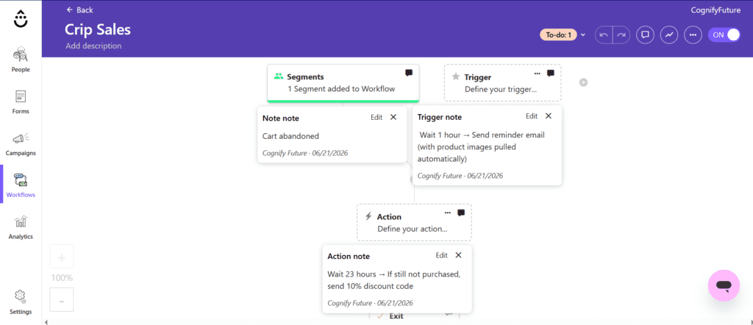Toggle the workflow ON switch

[x=724, y=35]
